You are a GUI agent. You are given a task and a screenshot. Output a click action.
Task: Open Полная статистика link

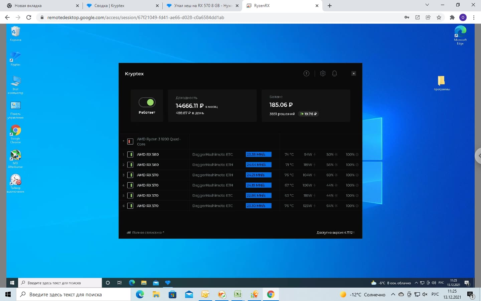click(146, 232)
